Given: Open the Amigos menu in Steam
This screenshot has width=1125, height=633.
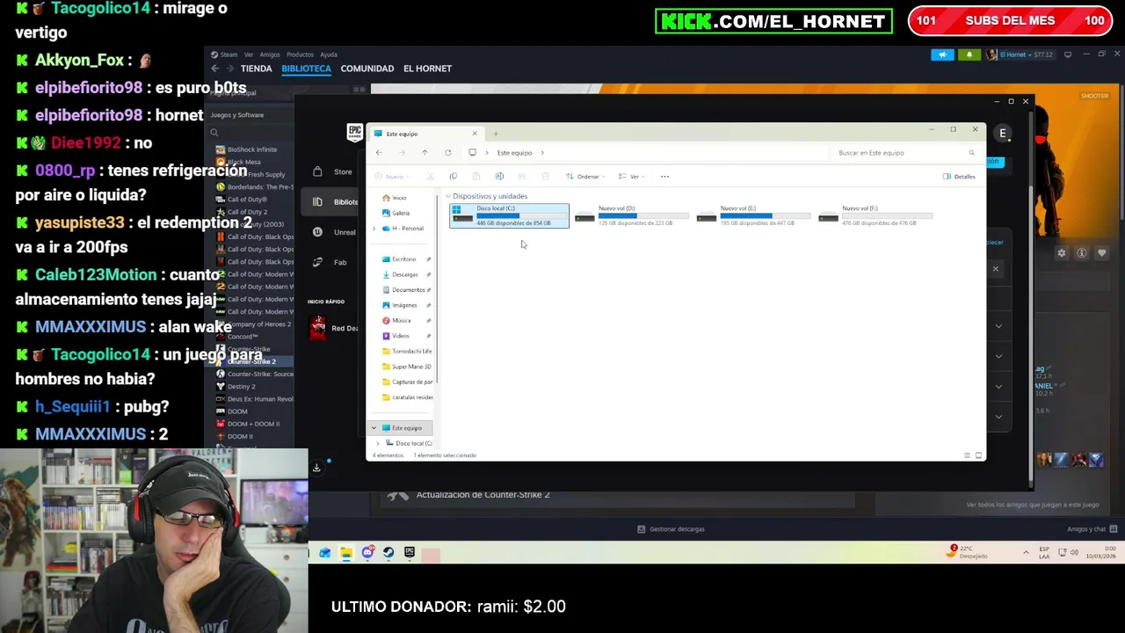Looking at the screenshot, I should coord(270,55).
